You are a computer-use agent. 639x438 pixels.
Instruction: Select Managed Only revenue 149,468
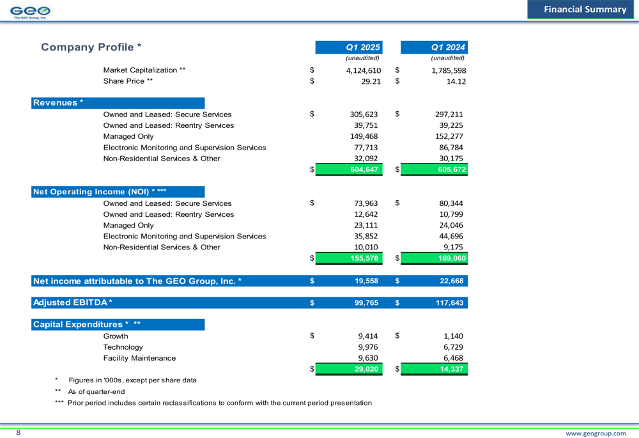point(364,137)
